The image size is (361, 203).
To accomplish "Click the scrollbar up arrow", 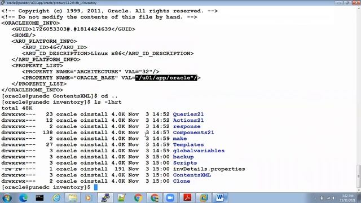I will 359,8.
